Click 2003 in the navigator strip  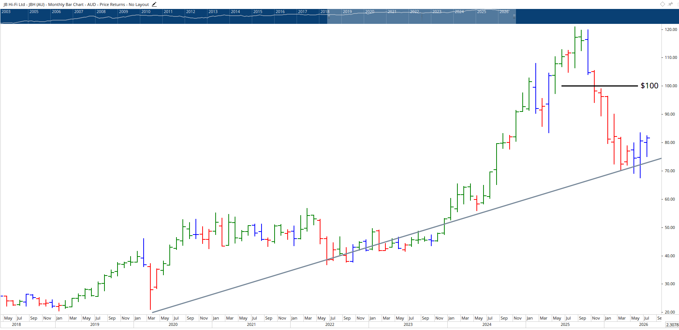[6, 12]
